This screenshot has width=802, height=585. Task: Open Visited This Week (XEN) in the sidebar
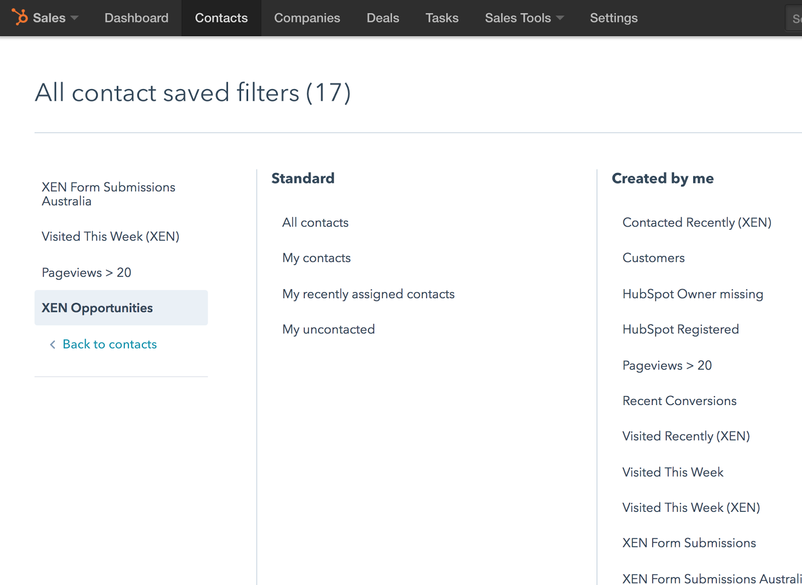click(110, 236)
